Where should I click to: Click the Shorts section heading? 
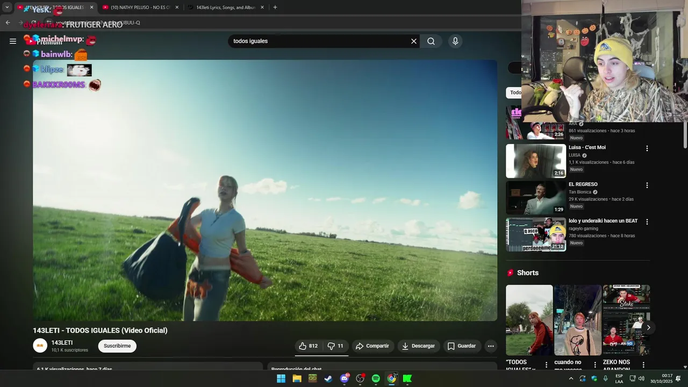click(x=527, y=273)
